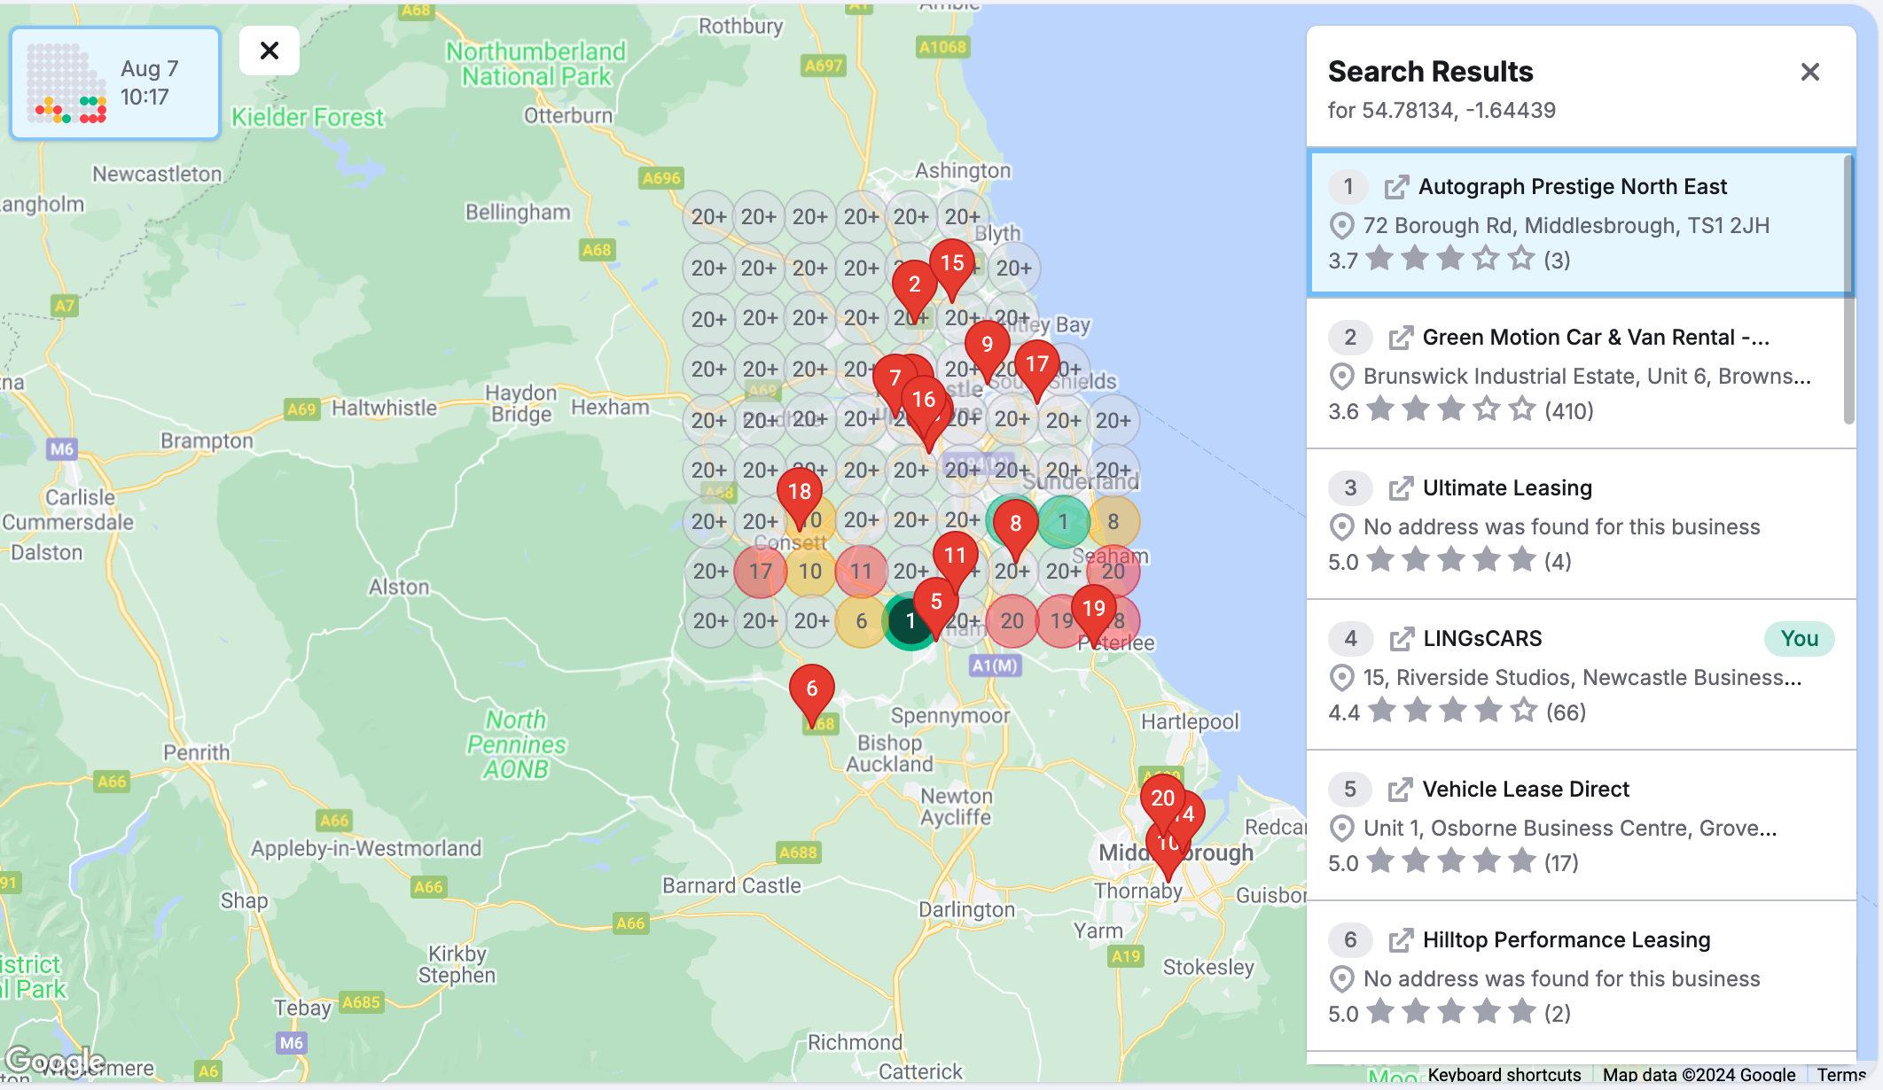Open Autograph Prestige North East external link
The height and width of the screenshot is (1090, 1883).
(1396, 187)
